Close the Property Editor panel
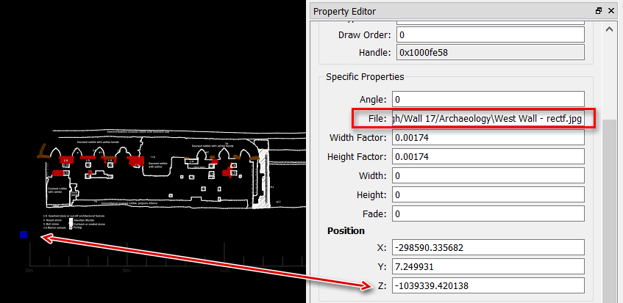The width and height of the screenshot is (623, 303). click(611, 11)
